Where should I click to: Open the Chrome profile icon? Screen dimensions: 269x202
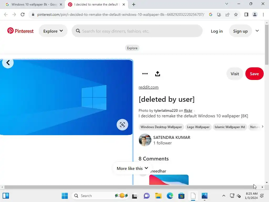[x=255, y=14]
